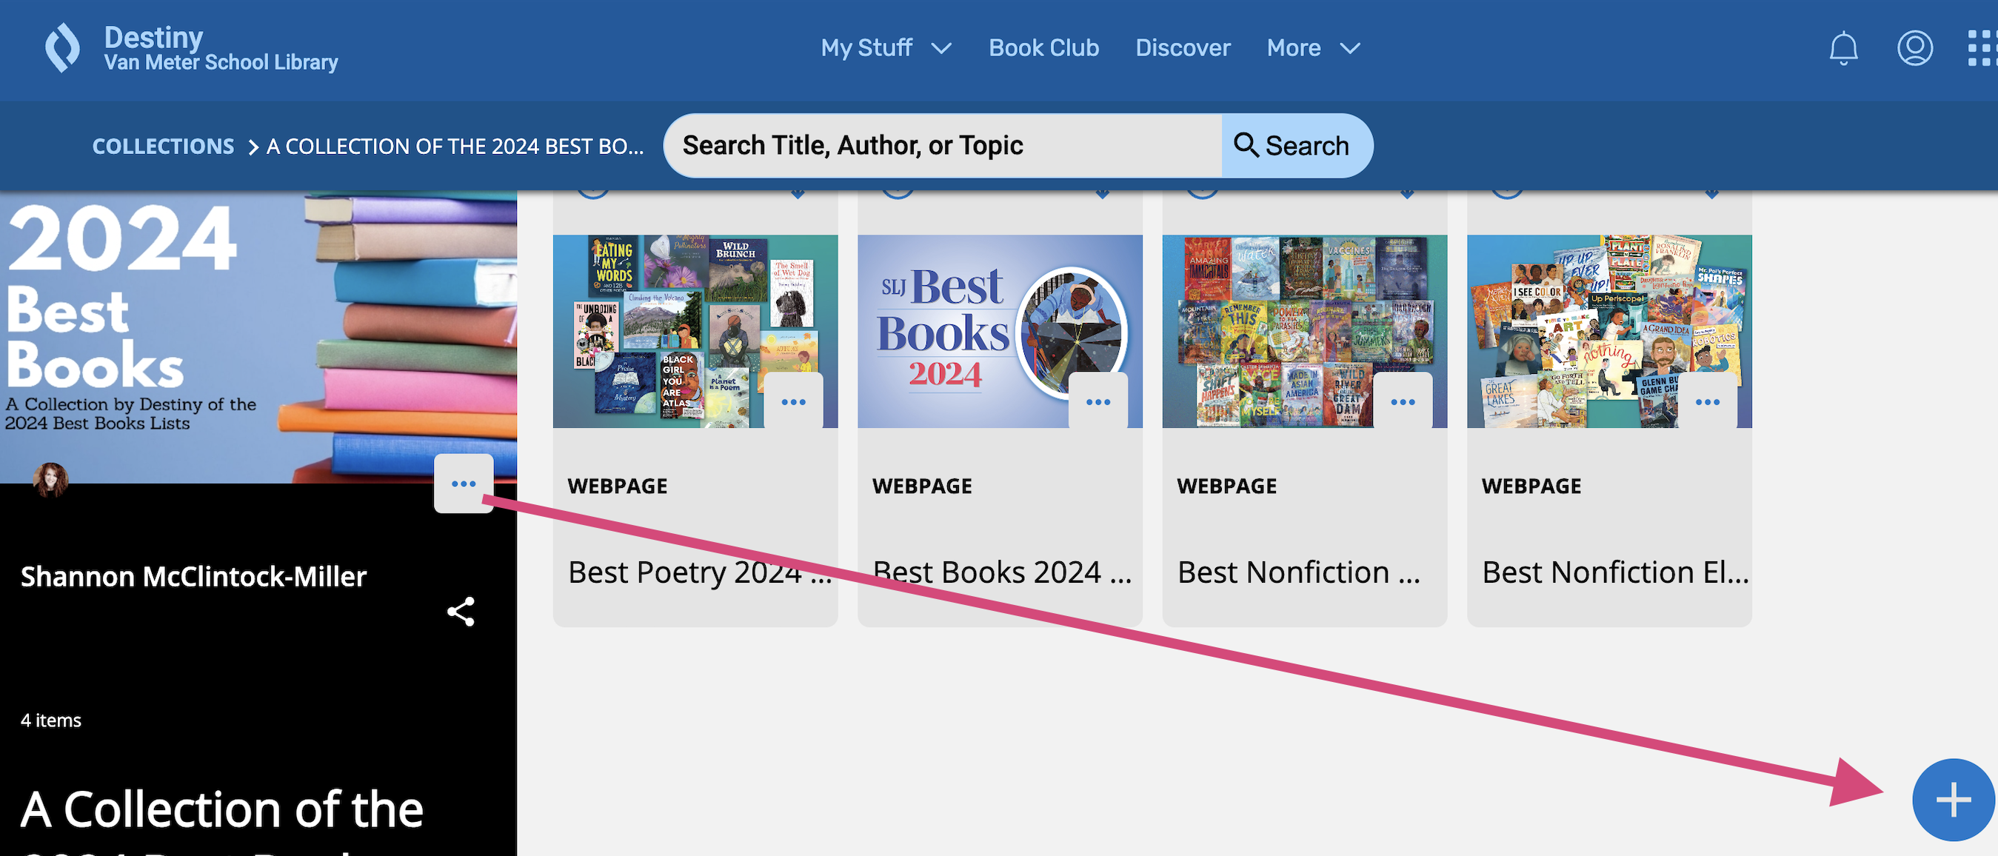Open SLJ Best Books card options

coord(1097,401)
